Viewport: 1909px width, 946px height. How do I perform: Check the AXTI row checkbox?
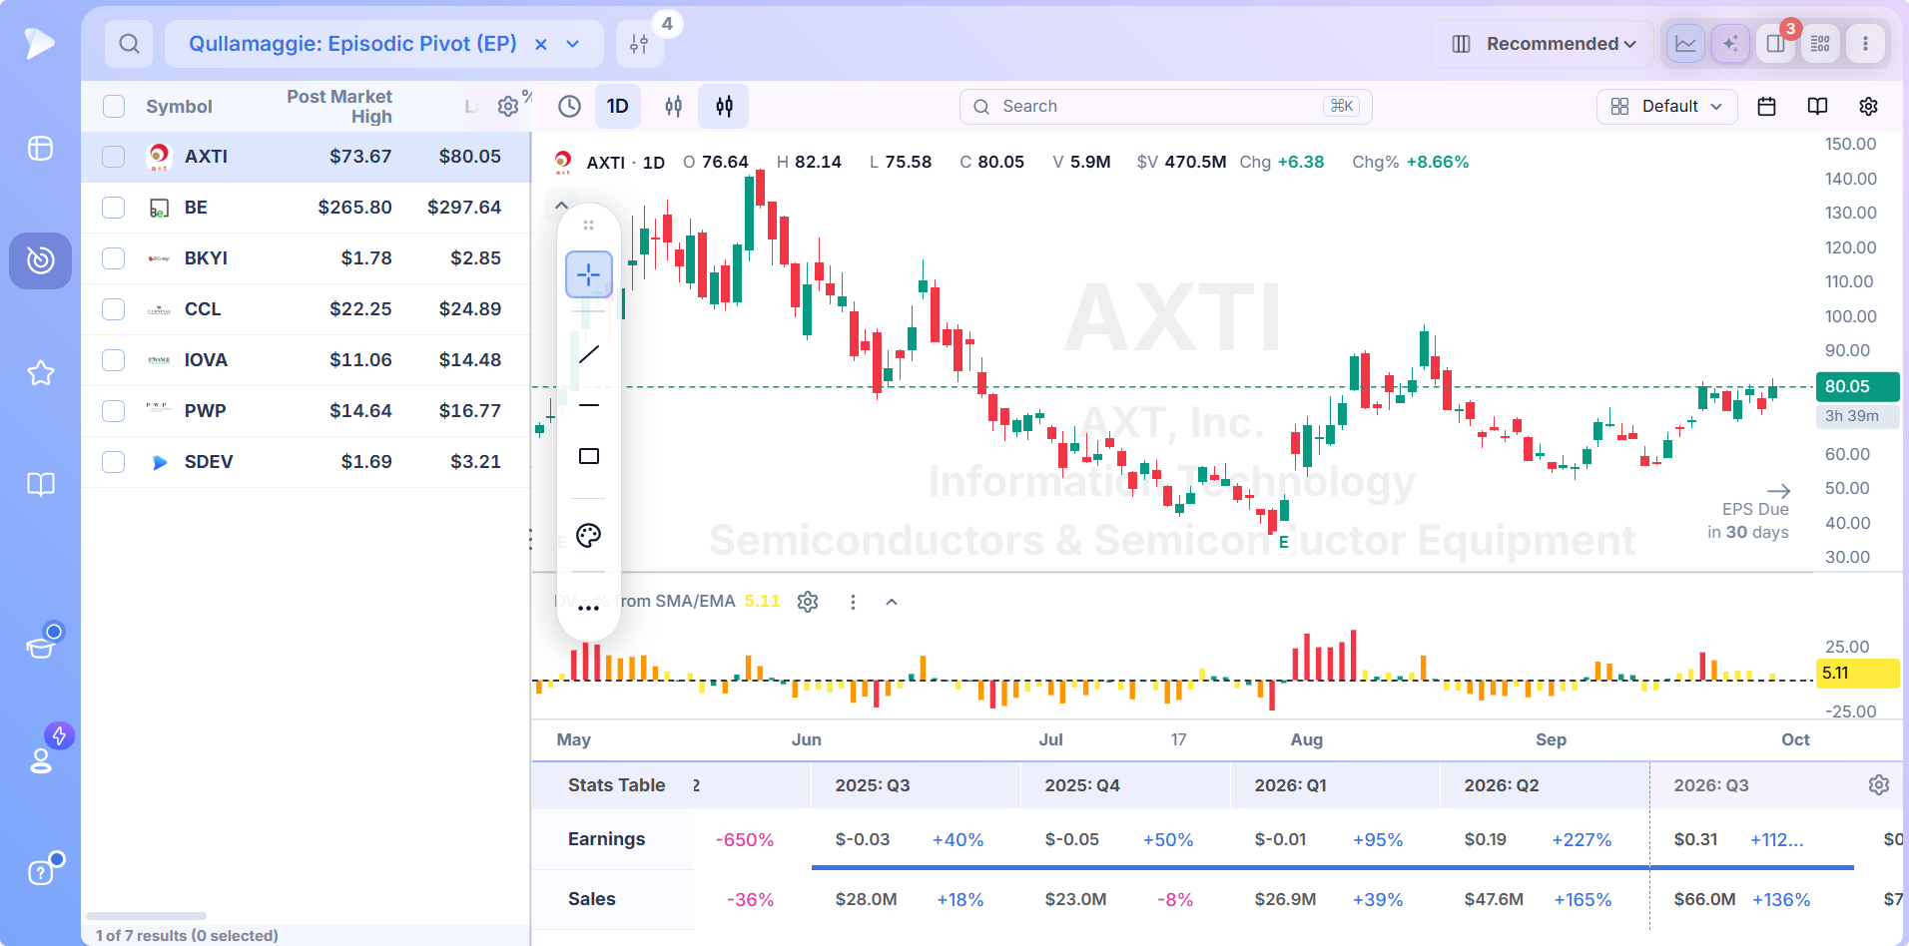coord(114,157)
